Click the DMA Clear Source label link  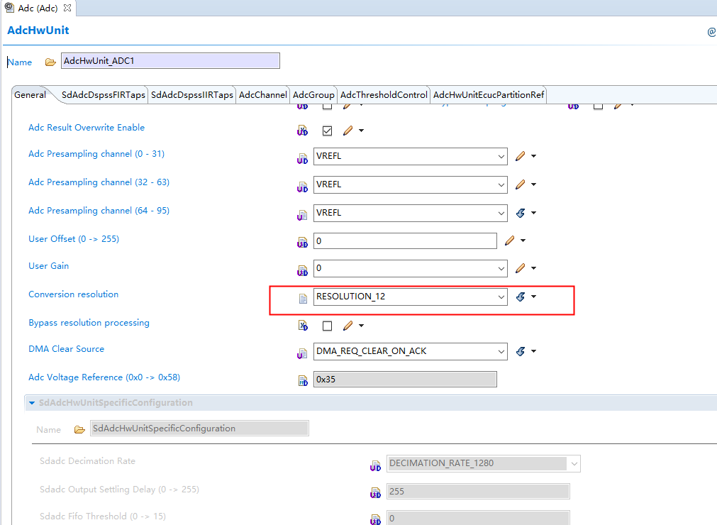click(x=66, y=349)
